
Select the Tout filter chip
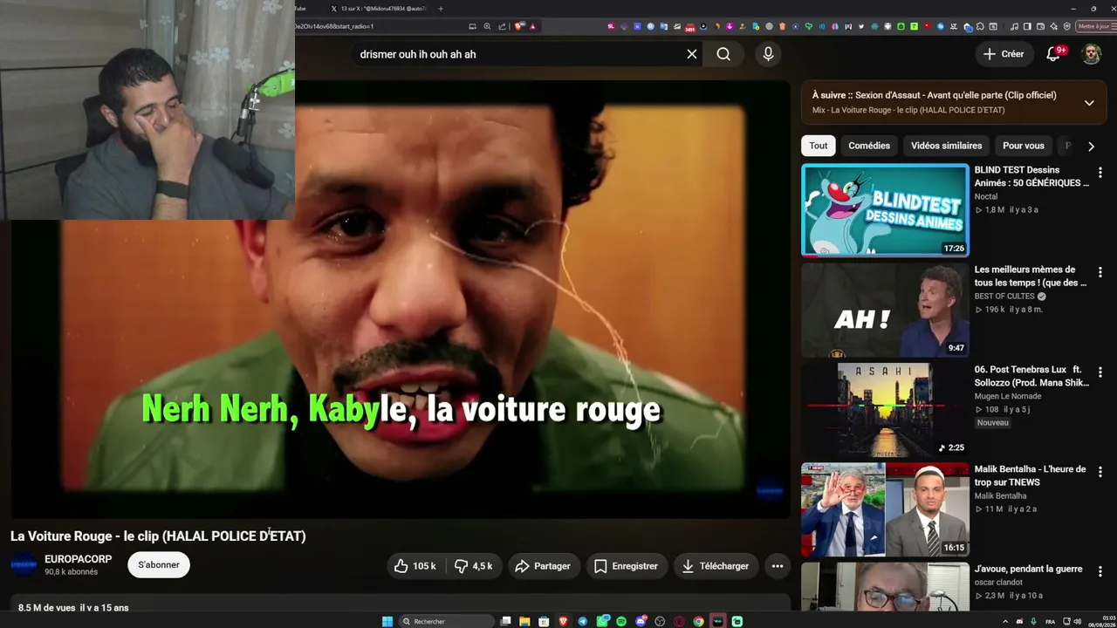pos(819,146)
